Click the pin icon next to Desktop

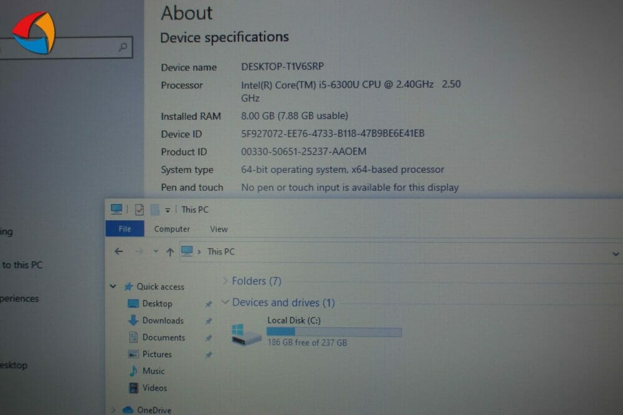click(209, 304)
